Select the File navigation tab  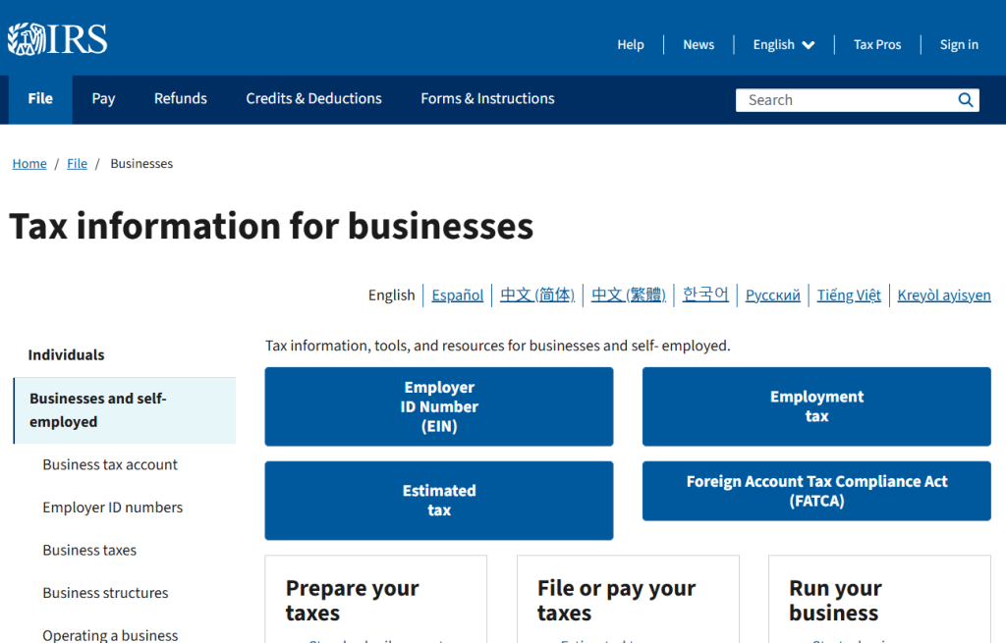coord(40,99)
